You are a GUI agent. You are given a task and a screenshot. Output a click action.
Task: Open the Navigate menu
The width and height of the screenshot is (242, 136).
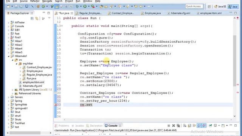(x=47, y=1)
